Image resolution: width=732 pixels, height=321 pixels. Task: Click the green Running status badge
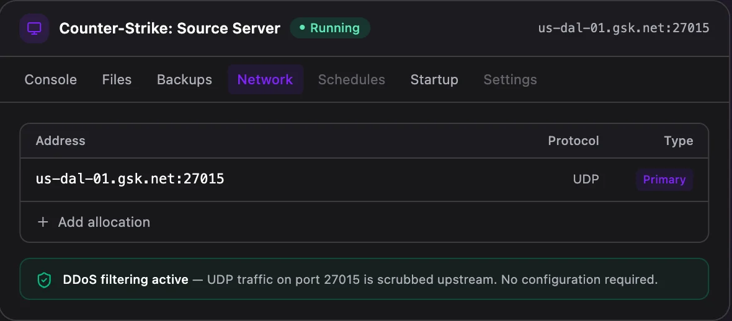coord(330,28)
